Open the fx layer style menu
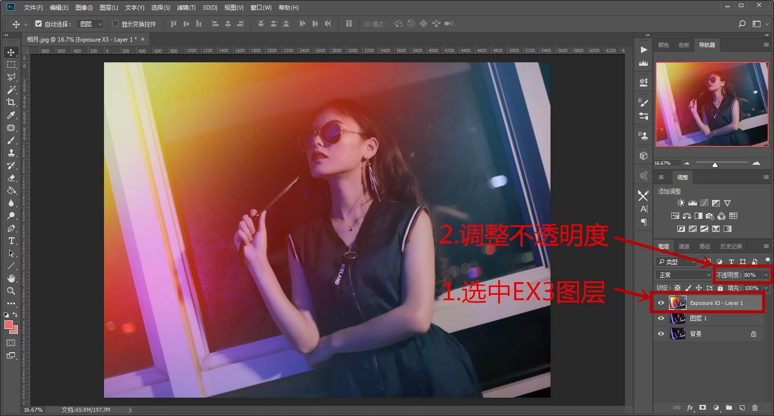This screenshot has height=416, width=774. [x=690, y=408]
